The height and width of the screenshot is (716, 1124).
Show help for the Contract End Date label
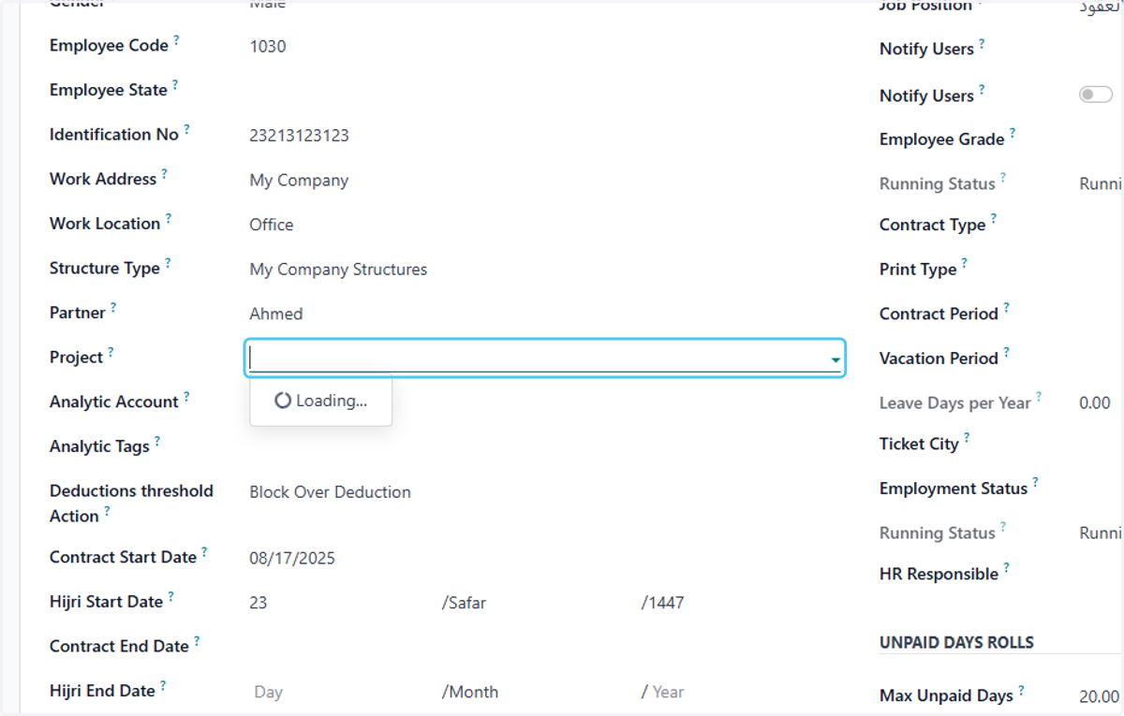[x=197, y=641]
